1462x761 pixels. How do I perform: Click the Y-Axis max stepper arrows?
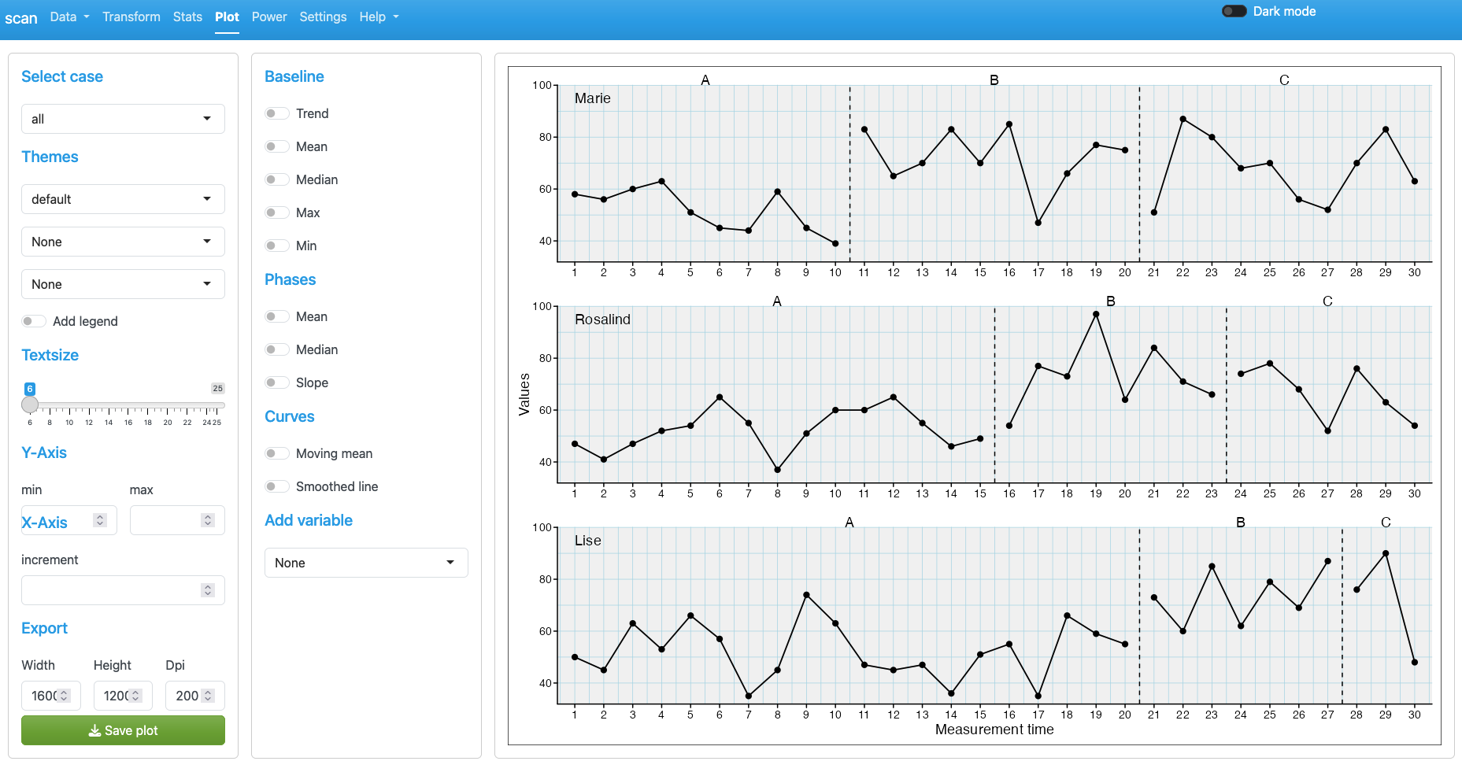coord(208,520)
